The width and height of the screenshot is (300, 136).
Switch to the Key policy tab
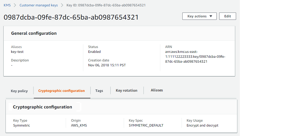19,91
